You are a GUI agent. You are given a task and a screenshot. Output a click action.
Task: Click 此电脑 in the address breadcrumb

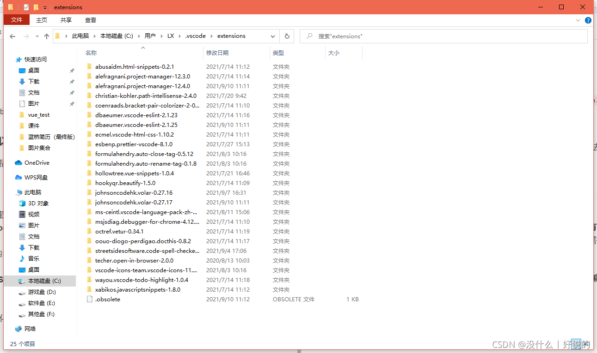coord(80,36)
